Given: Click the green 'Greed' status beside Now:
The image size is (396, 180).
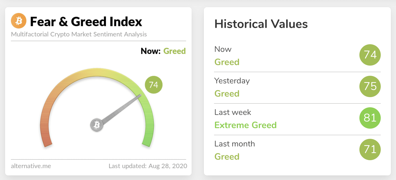Looking at the screenshot, I should (174, 51).
